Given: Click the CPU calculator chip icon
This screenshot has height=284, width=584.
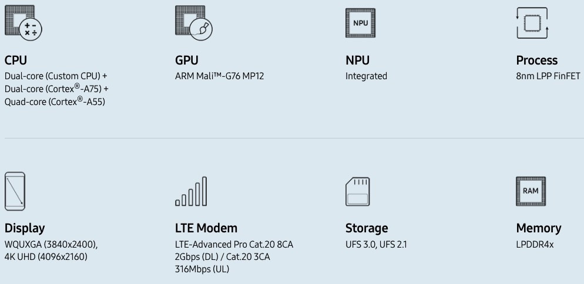Looking at the screenshot, I should click(x=23, y=23).
